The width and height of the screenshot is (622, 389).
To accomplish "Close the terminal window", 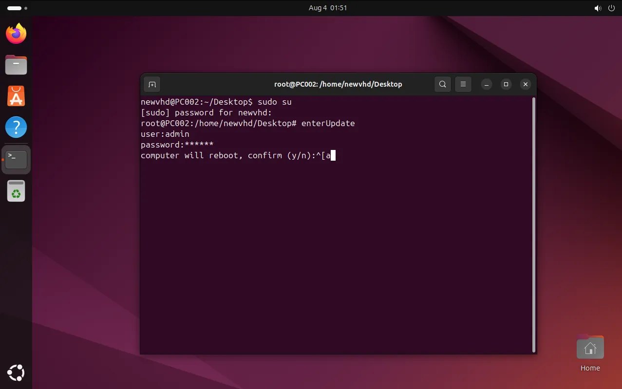I will click(525, 84).
